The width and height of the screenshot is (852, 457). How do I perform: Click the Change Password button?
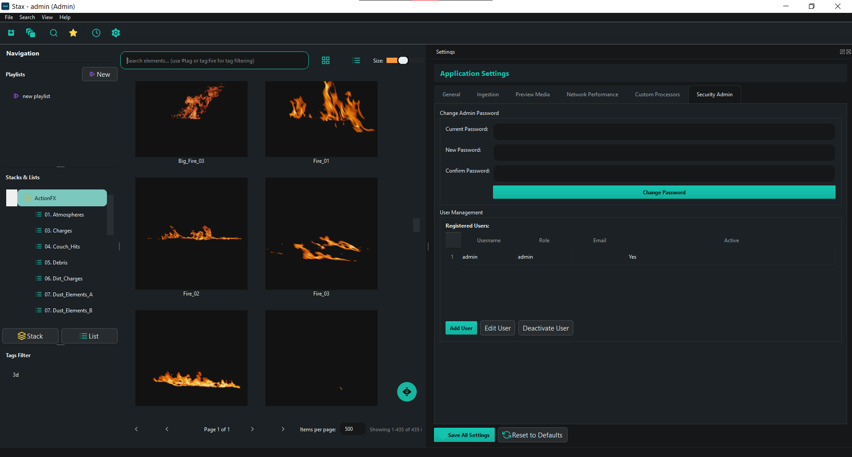coord(664,192)
